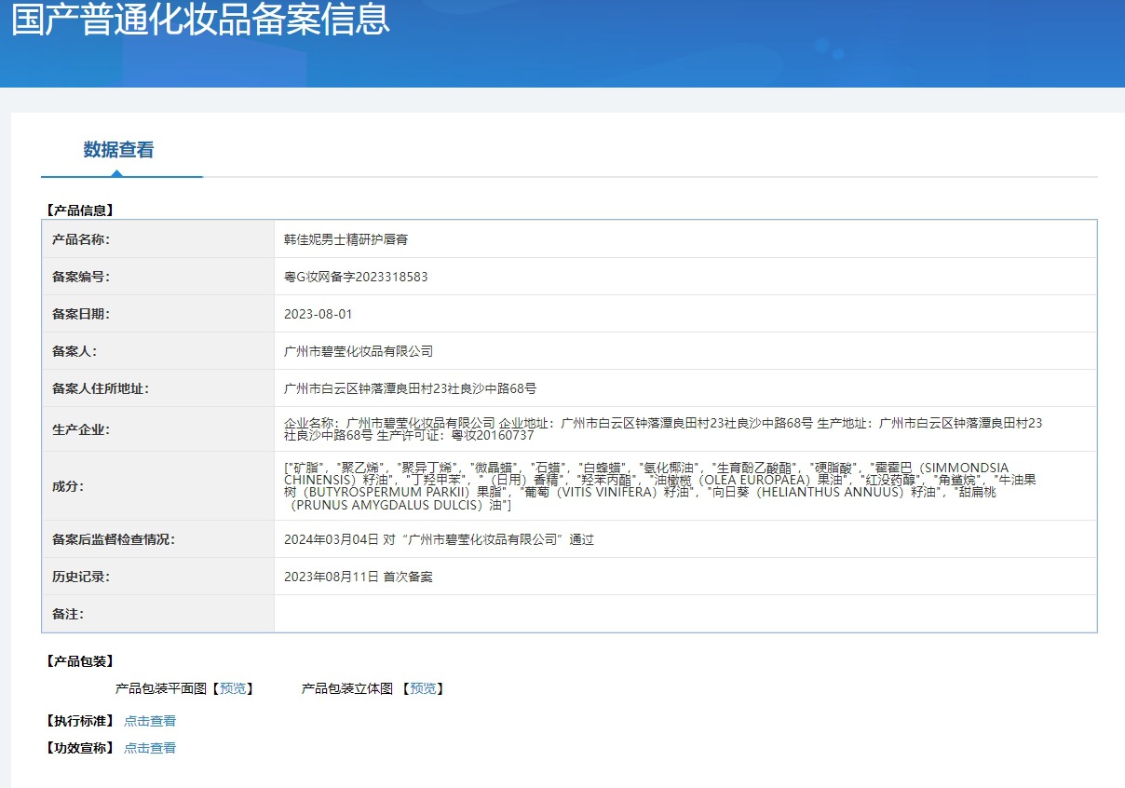Image resolution: width=1125 pixels, height=788 pixels.
Task: Open 点击查看 next to 执行标准
Action: (150, 721)
